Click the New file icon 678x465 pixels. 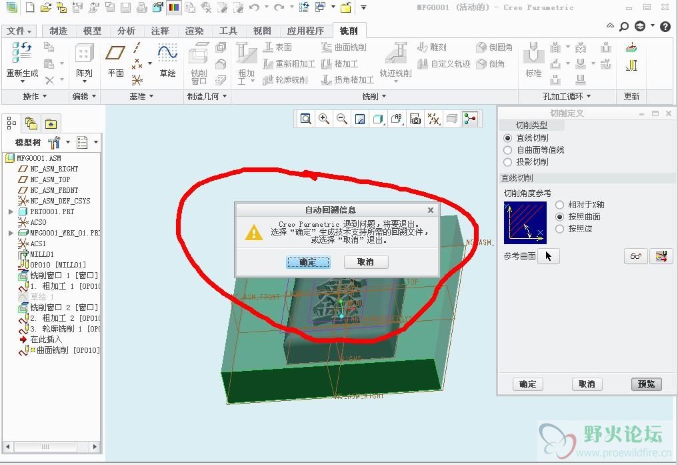[x=30, y=7]
